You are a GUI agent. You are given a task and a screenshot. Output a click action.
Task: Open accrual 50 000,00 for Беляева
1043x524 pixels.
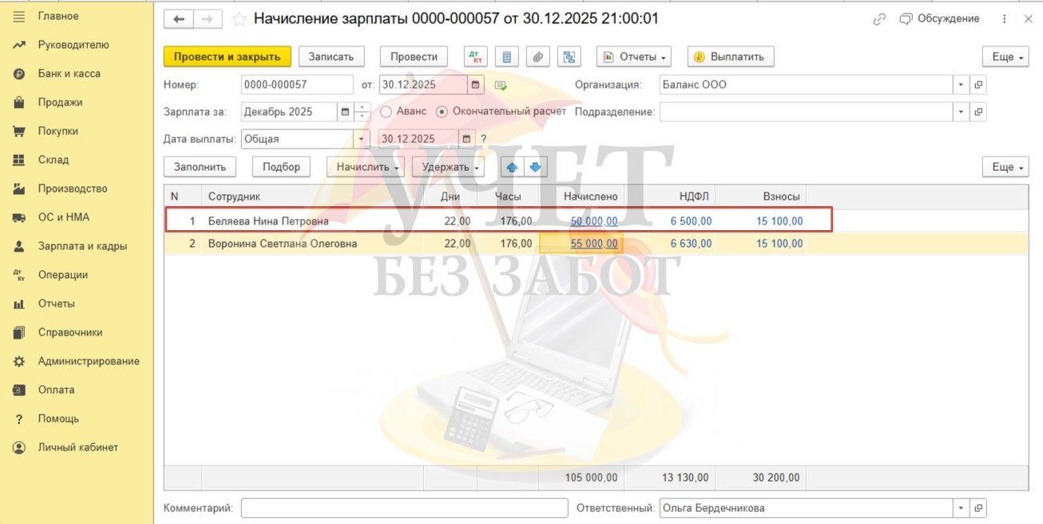click(594, 221)
